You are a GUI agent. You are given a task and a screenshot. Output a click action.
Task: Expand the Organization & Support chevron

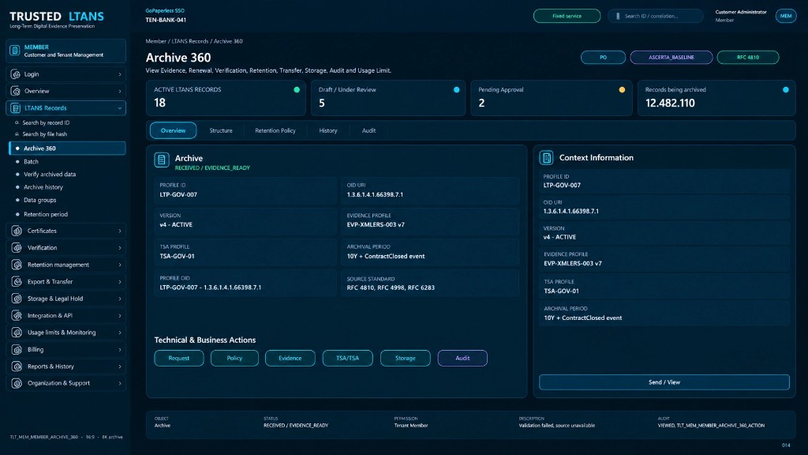120,383
